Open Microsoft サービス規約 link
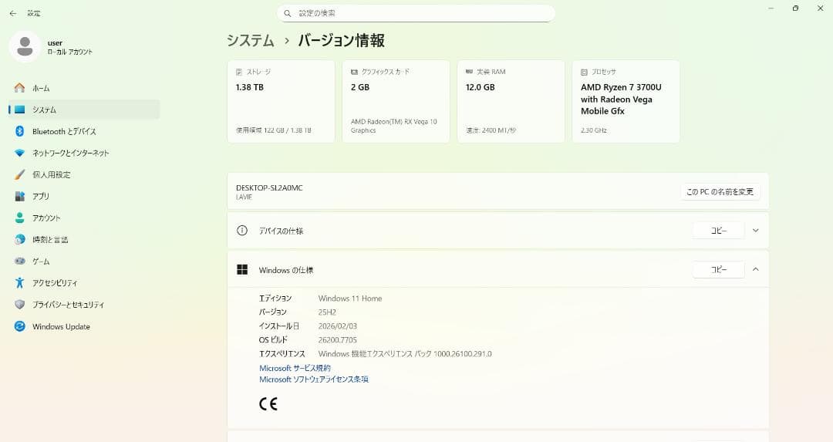833x442 pixels. (x=295, y=368)
